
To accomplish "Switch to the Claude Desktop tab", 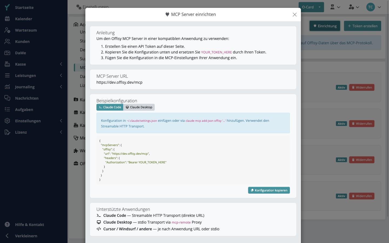I will [x=139, y=107].
